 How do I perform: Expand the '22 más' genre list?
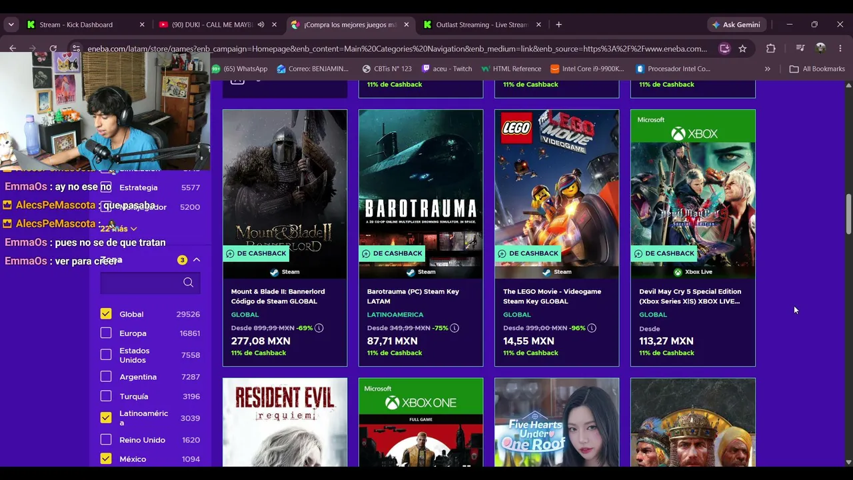tap(119, 229)
